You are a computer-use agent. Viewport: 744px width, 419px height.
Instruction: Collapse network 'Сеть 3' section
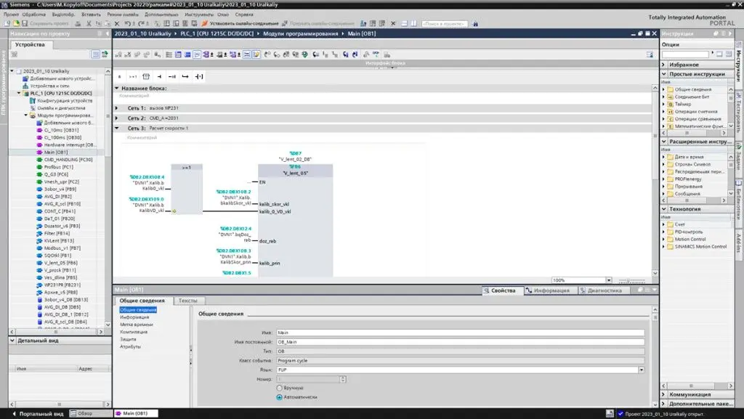[x=117, y=128]
